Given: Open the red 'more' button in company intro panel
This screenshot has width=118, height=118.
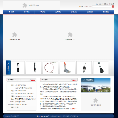Looking at the screenshot, I should click(x=74, y=80).
